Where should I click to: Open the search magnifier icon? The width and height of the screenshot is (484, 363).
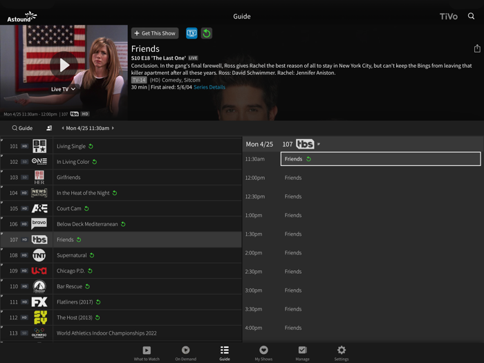coord(471,16)
